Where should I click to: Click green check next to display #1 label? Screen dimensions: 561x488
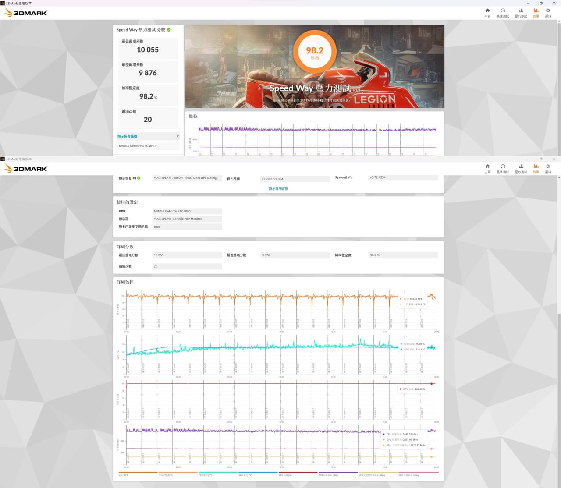coord(139,178)
